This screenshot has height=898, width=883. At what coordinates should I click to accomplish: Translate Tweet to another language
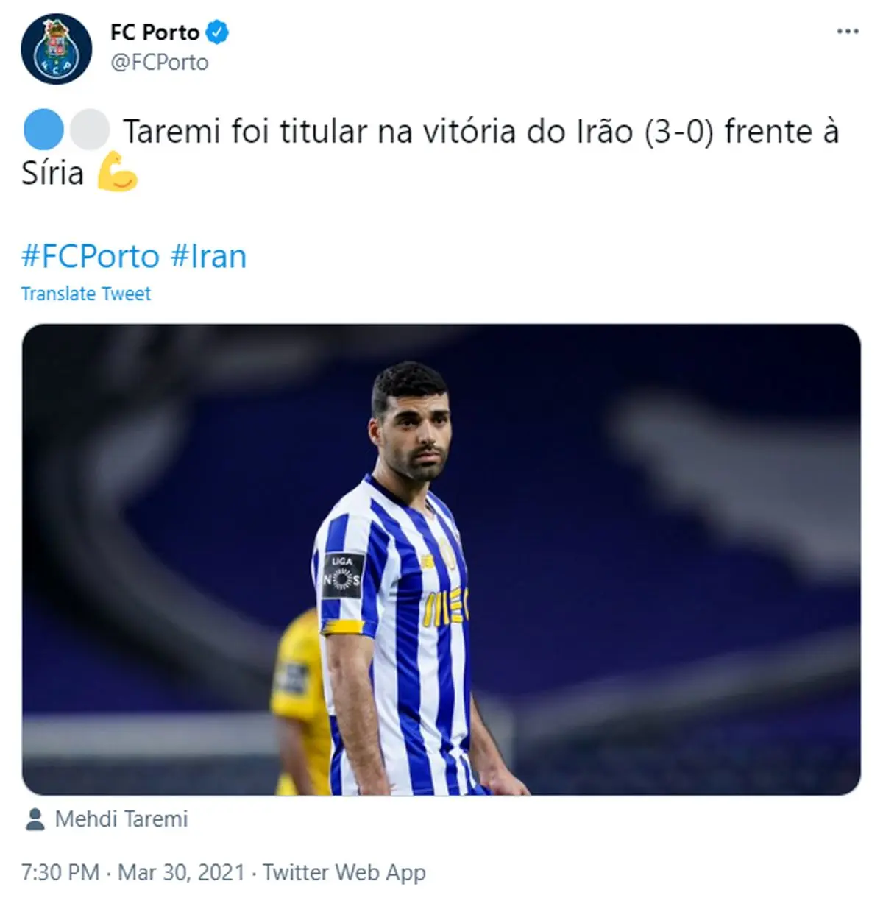pos(86,294)
